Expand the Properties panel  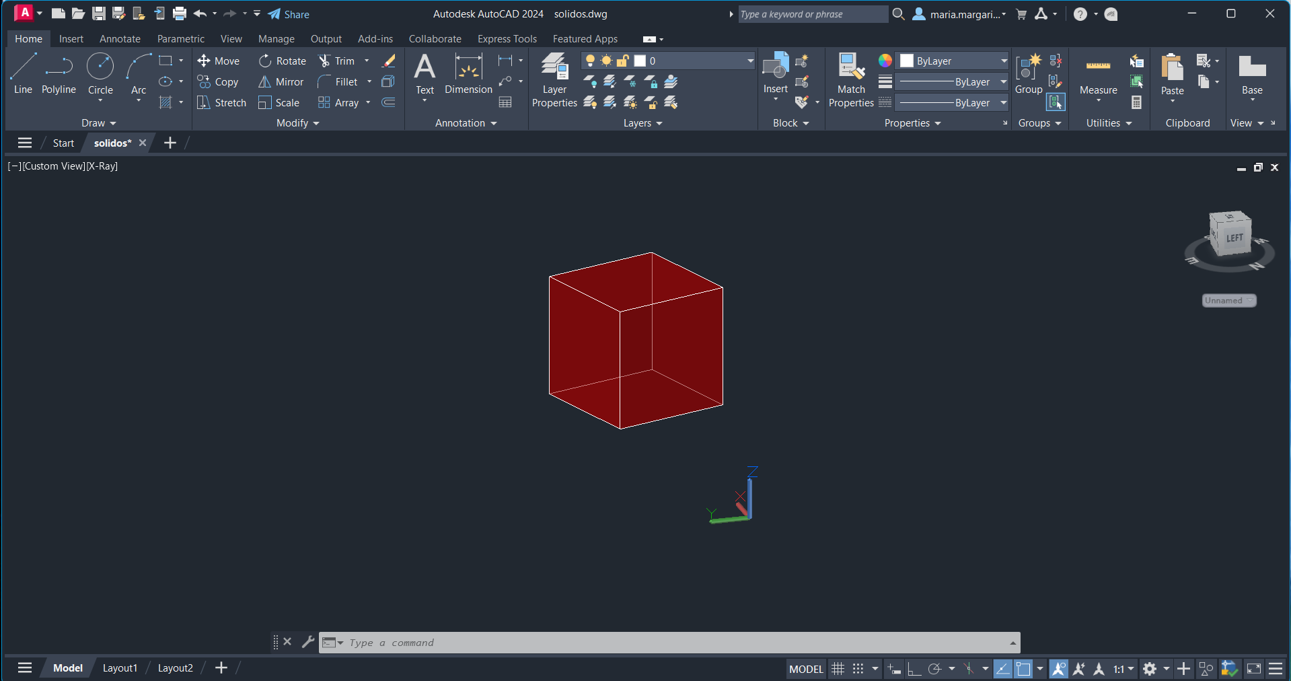912,123
